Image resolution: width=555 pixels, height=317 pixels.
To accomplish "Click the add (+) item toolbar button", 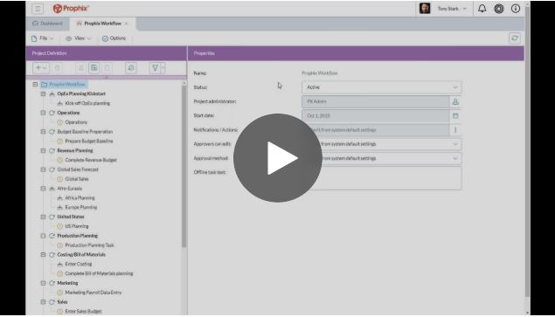I will [41, 68].
